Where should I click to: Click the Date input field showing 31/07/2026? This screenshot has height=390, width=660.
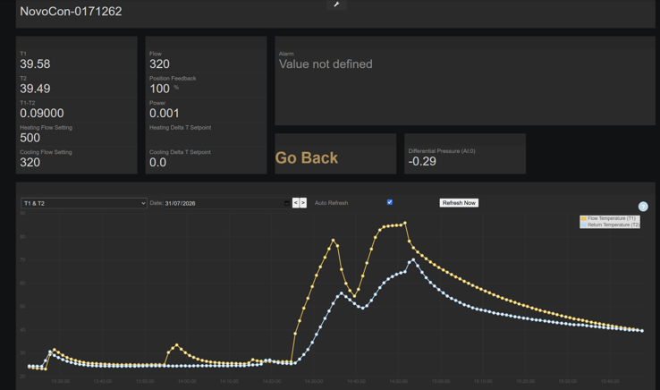click(x=227, y=203)
